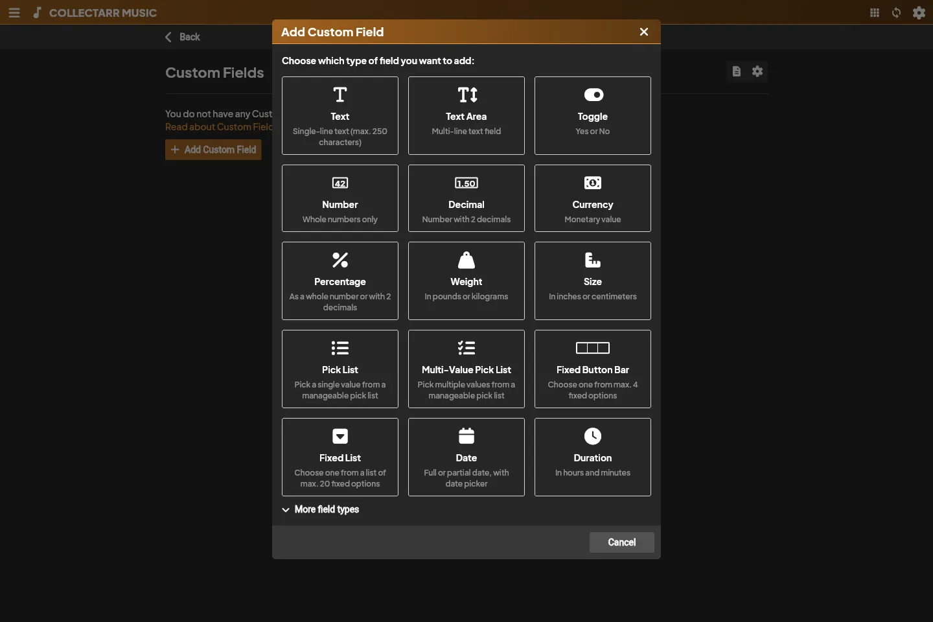This screenshot has width=933, height=622.
Task: Close the Add Custom Field dialog
Action: point(644,32)
